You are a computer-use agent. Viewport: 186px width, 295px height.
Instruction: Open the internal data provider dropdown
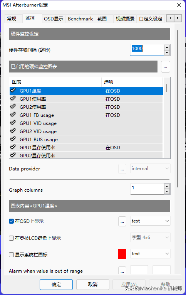click(x=150, y=169)
